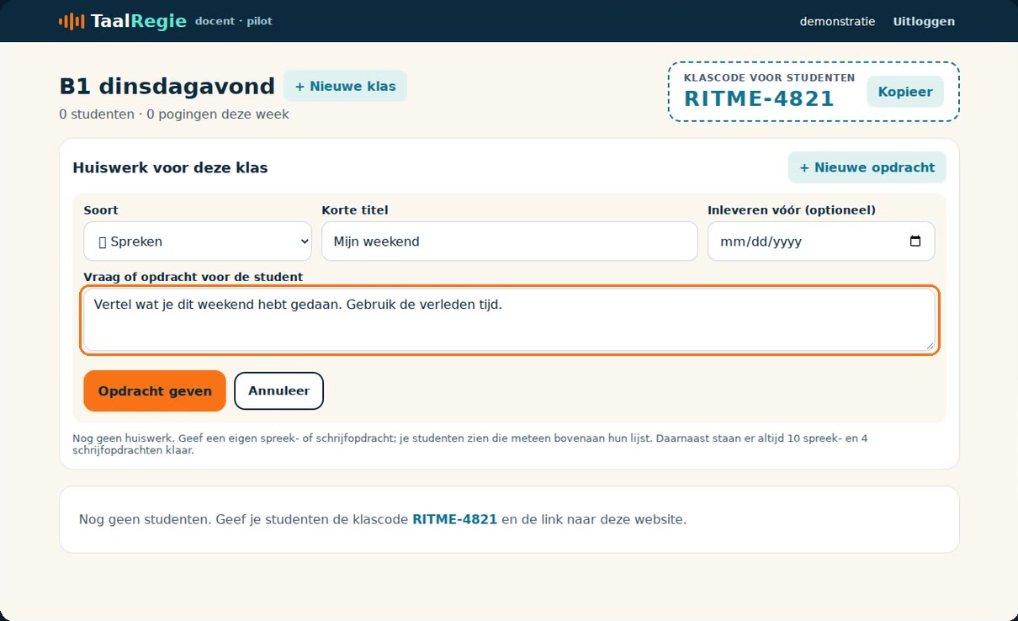Click the Vraag of opdracht text area

click(x=510, y=320)
